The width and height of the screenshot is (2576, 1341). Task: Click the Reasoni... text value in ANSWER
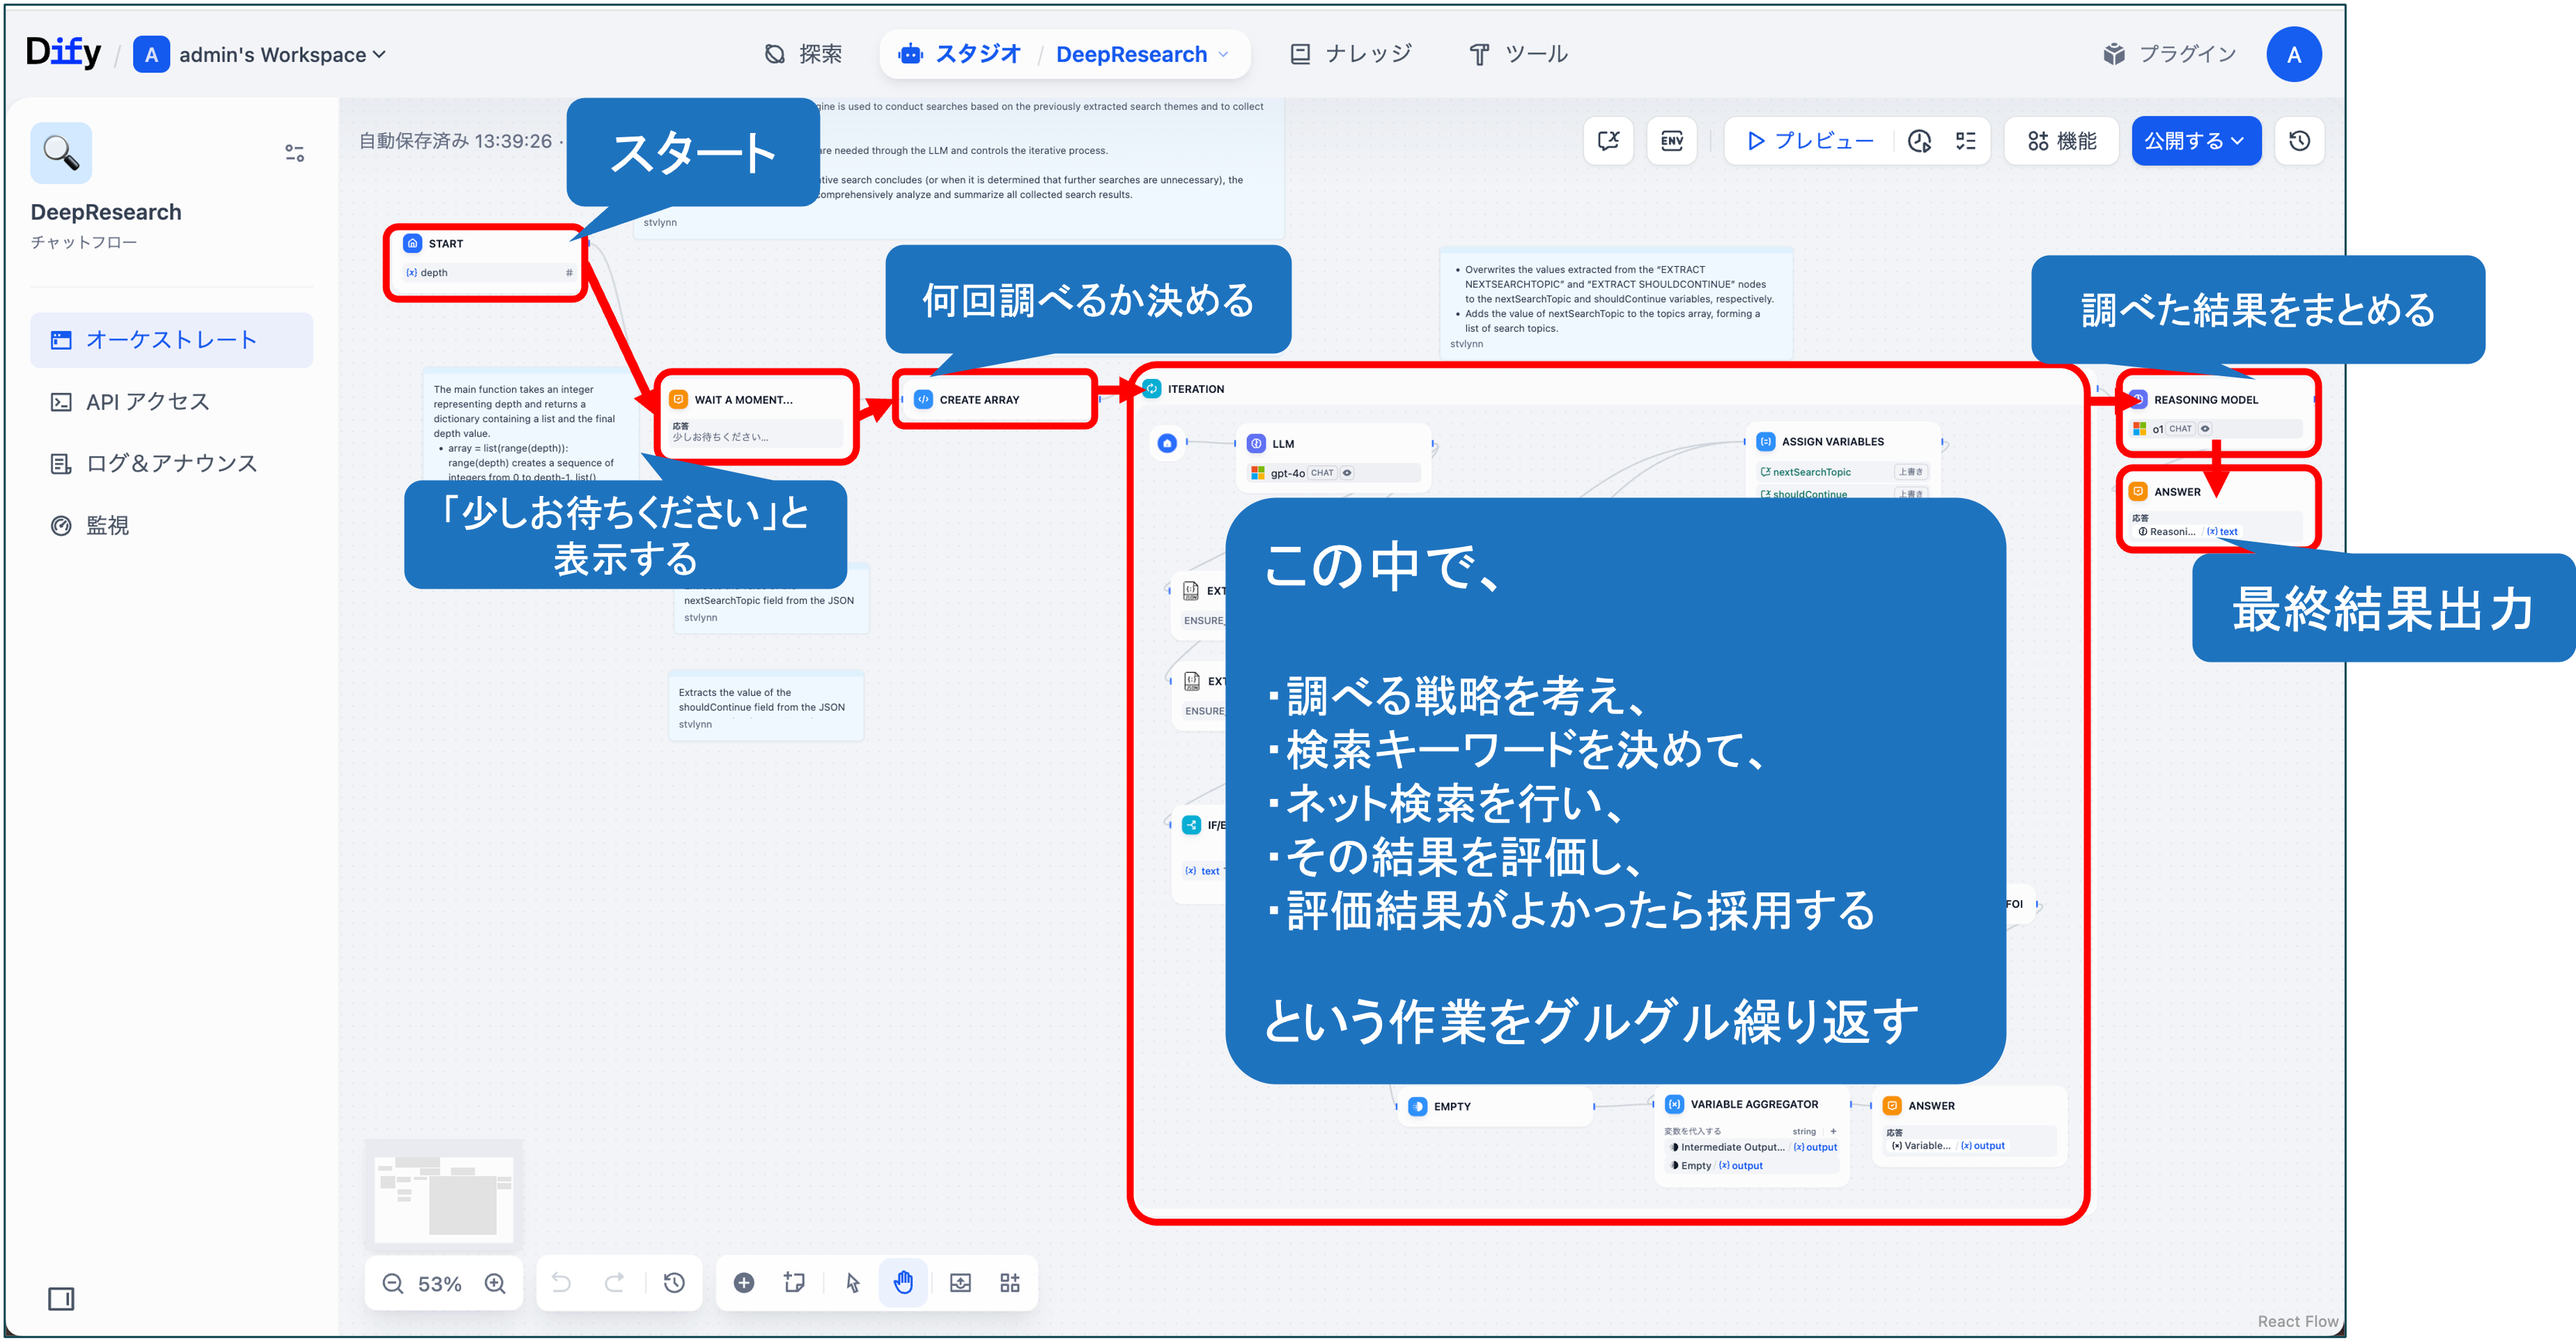[2187, 531]
